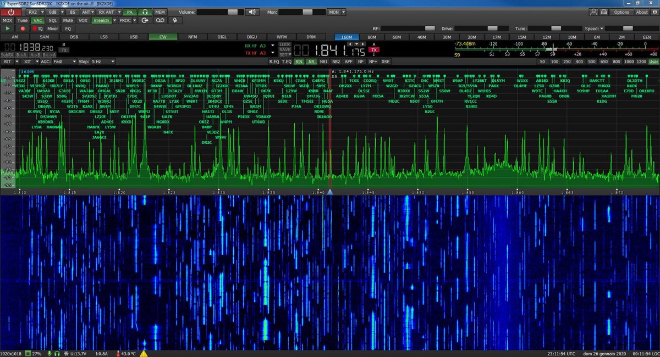This screenshot has height=357, width=660.
Task: Switch to the 20M band
Action: (x=471, y=37)
